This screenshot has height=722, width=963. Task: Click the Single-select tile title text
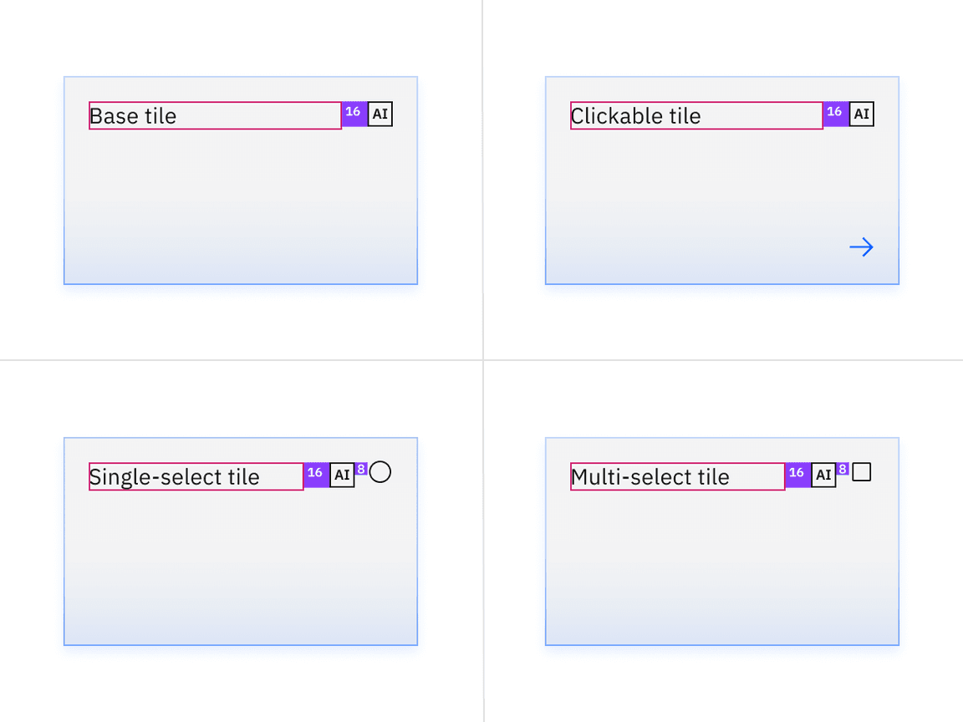pyautogui.click(x=175, y=477)
